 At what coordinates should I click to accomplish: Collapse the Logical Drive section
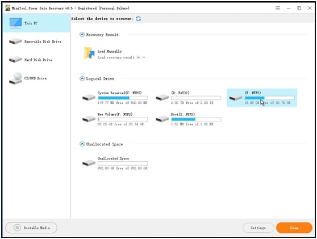coord(82,78)
